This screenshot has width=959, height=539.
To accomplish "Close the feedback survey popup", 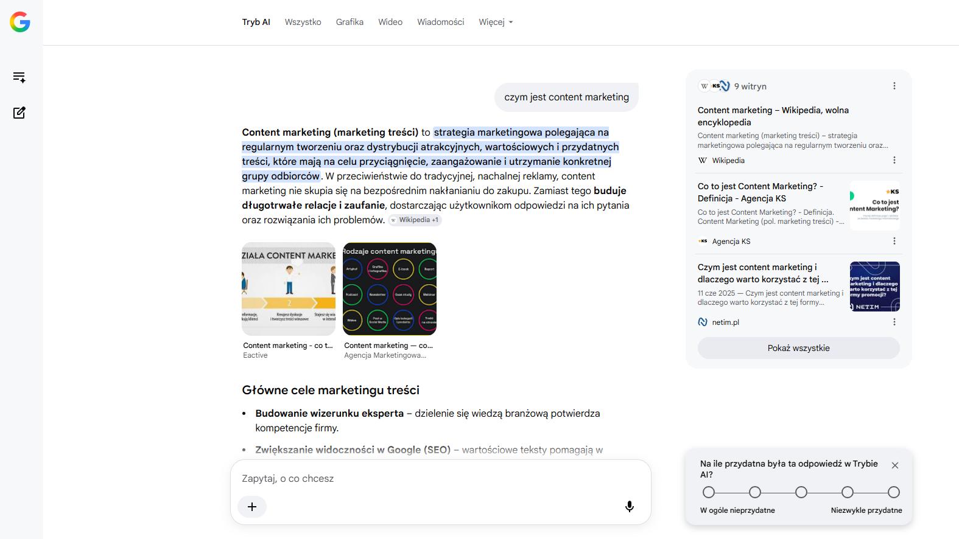I will [x=895, y=465].
